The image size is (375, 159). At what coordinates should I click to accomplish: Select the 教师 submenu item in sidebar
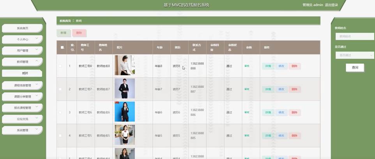tap(22, 73)
